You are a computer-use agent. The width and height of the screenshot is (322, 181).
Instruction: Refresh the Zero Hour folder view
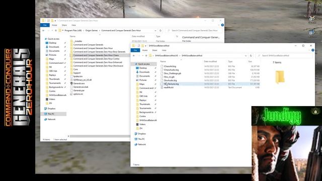160,30
